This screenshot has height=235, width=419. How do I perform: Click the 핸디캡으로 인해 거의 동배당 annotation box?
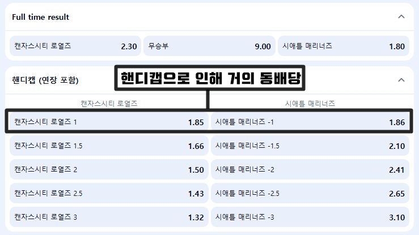[x=210, y=79]
